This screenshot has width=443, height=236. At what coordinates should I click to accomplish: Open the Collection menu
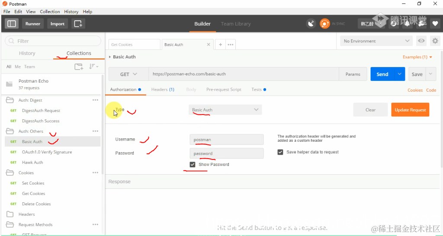click(50, 12)
